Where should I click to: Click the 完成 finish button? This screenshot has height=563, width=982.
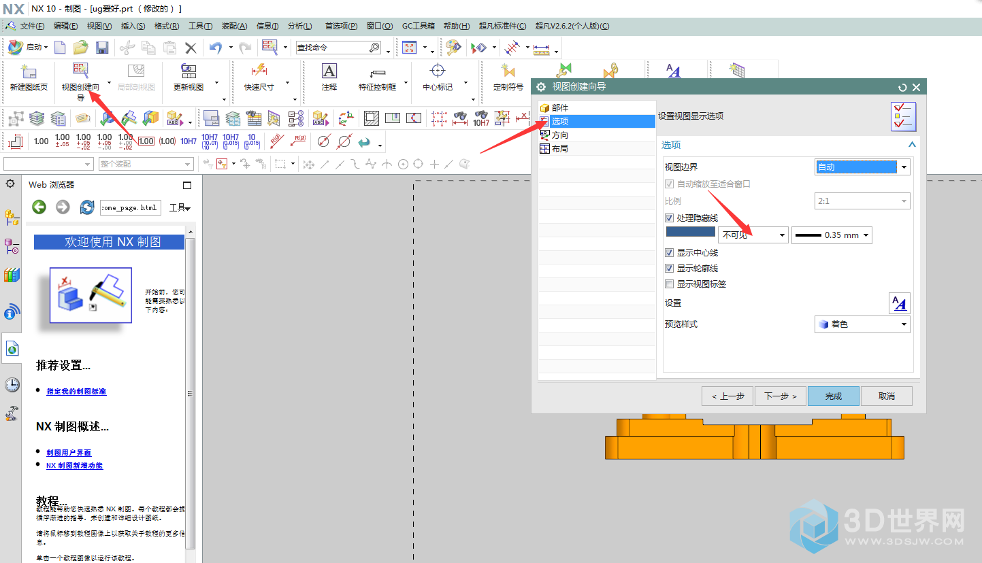[x=834, y=396]
